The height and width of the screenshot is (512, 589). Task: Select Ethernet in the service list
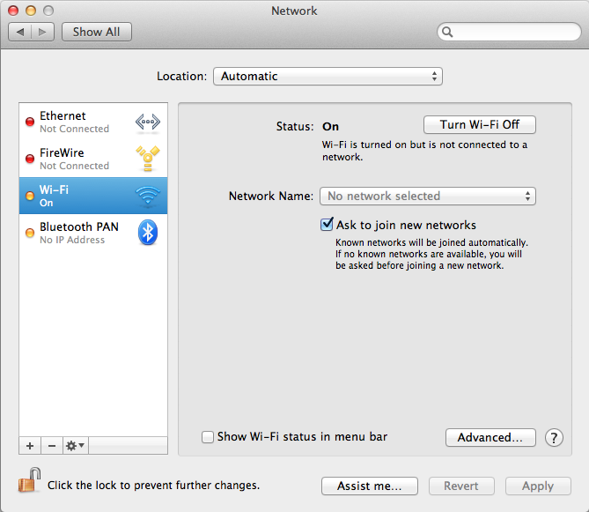pyautogui.click(x=74, y=122)
